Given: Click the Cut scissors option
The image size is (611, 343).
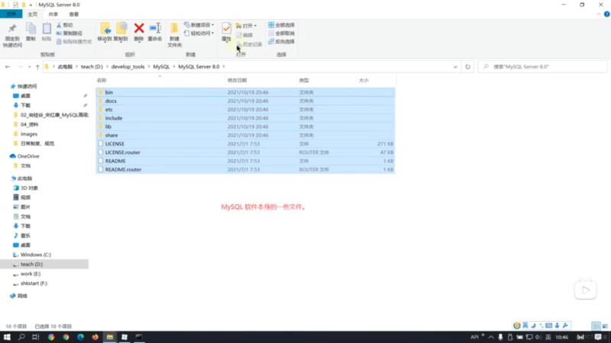Looking at the screenshot, I should click(64, 25).
